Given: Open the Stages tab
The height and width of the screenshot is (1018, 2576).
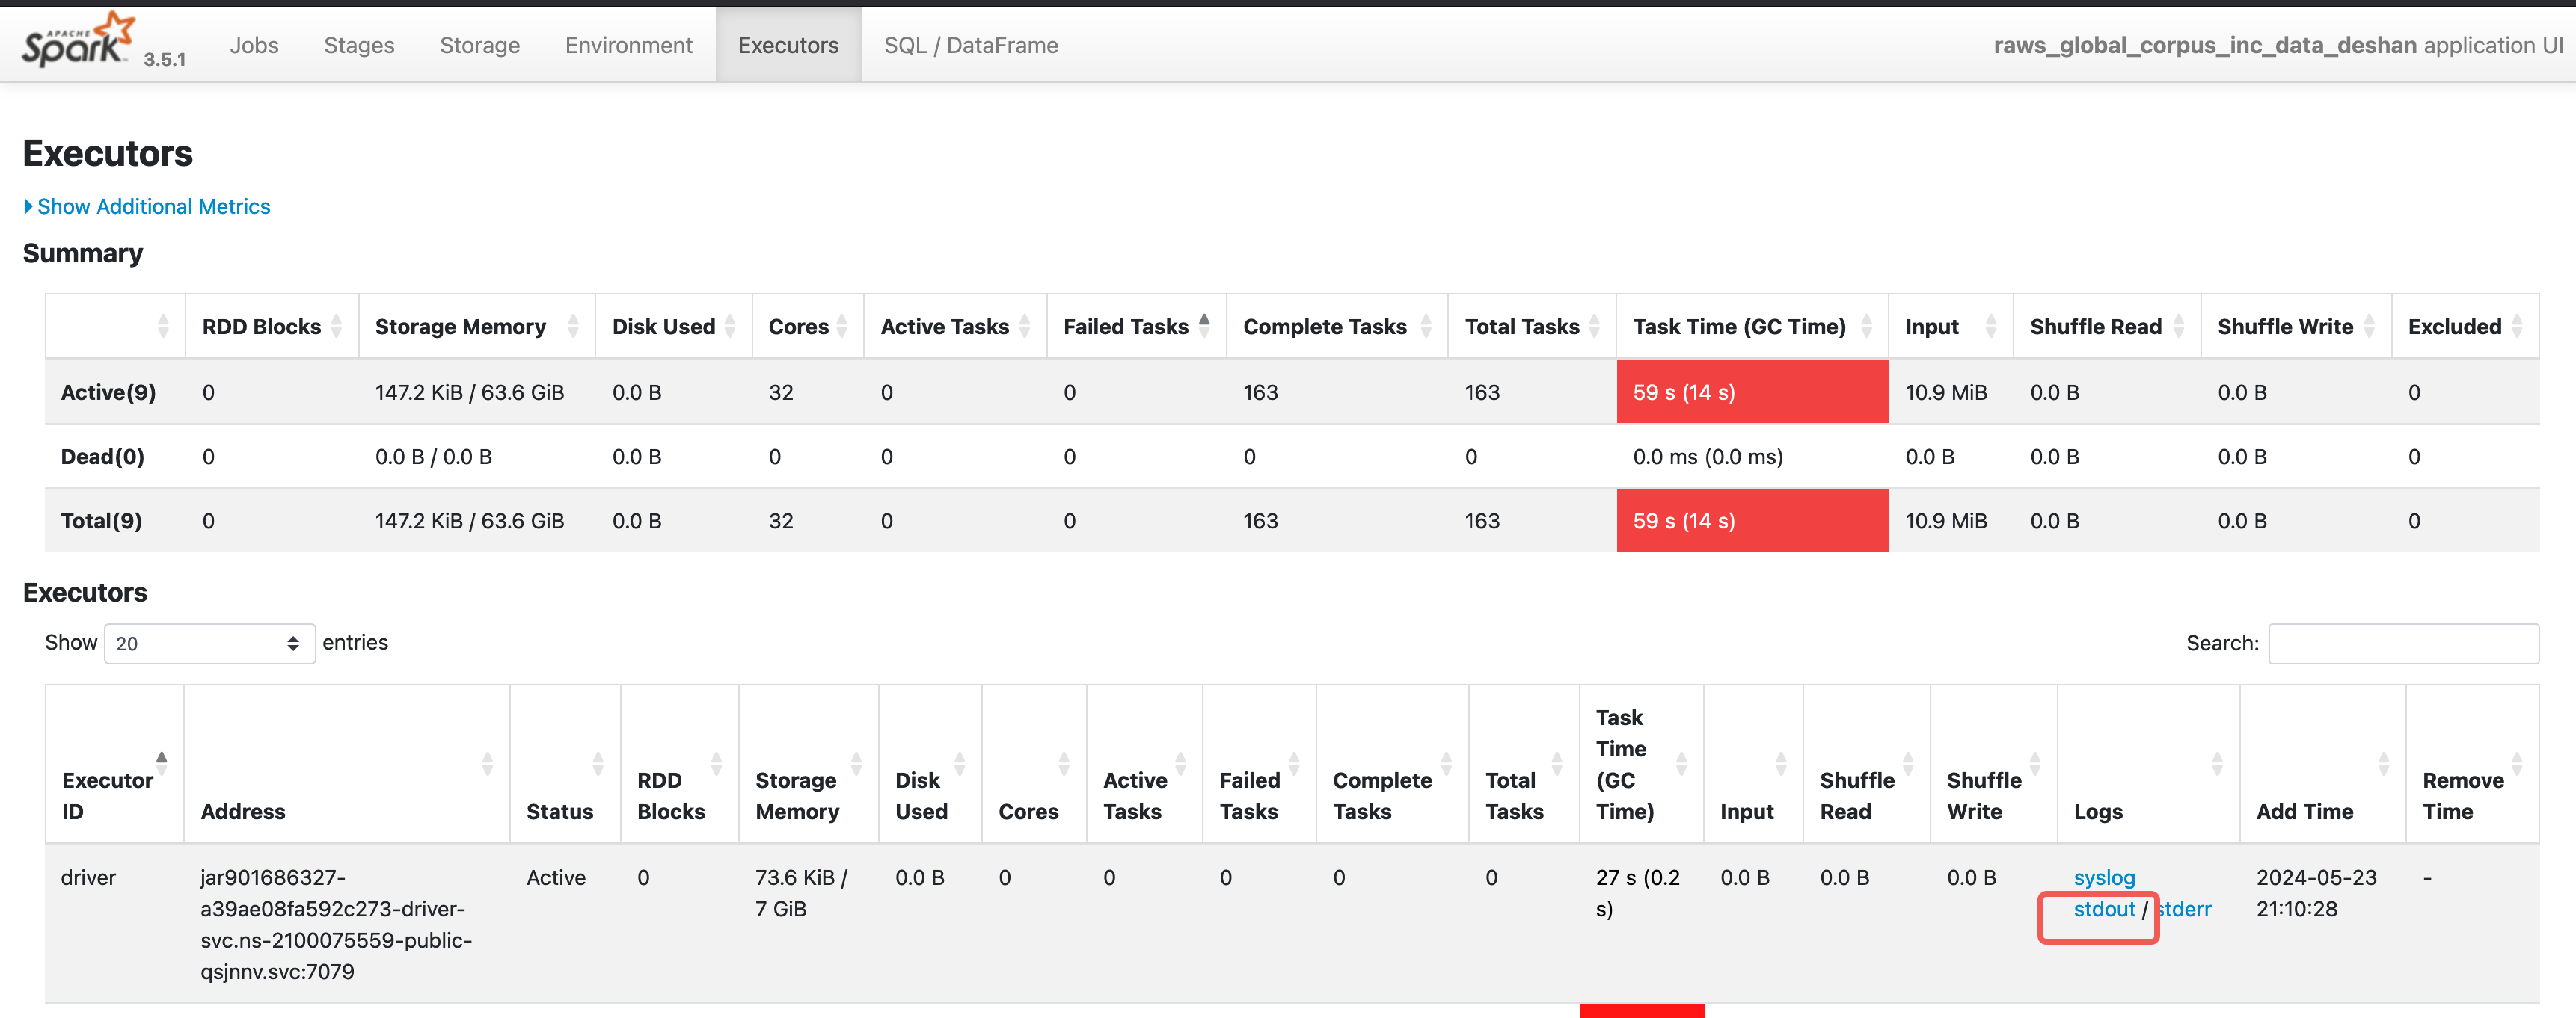Looking at the screenshot, I should pos(359,45).
